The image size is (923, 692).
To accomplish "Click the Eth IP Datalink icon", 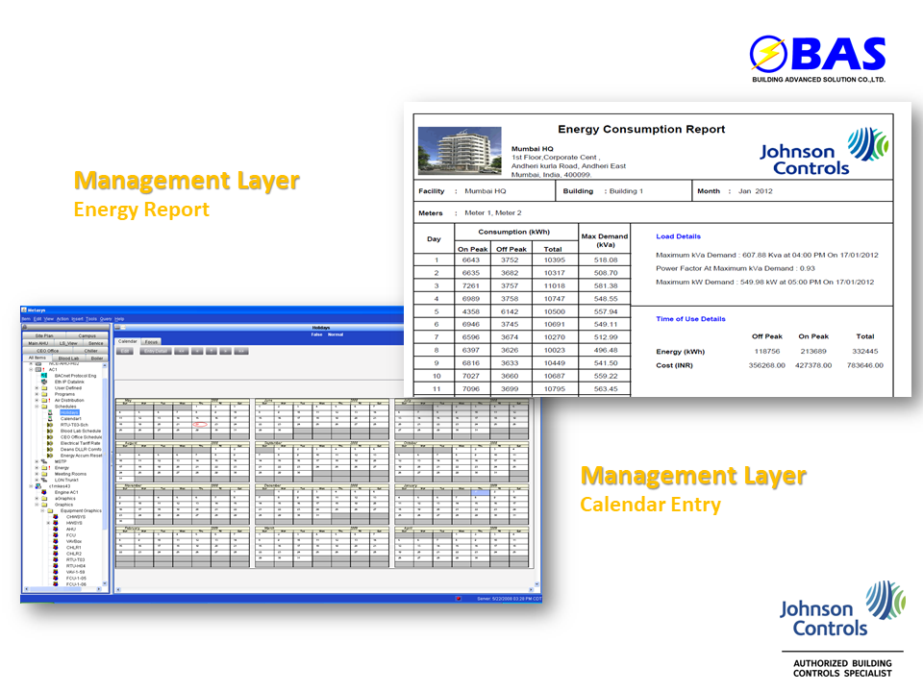I will point(44,382).
